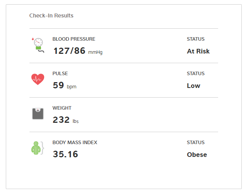Click the Low pulse status value
The image size is (246, 191).
tap(193, 86)
